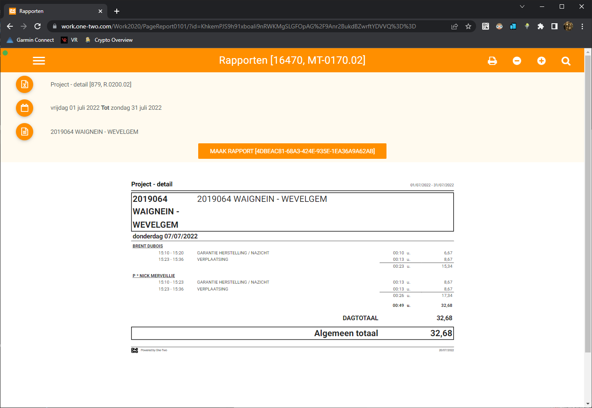Open the Crypto Overview bookmark
592x408 pixels.
(x=109, y=40)
